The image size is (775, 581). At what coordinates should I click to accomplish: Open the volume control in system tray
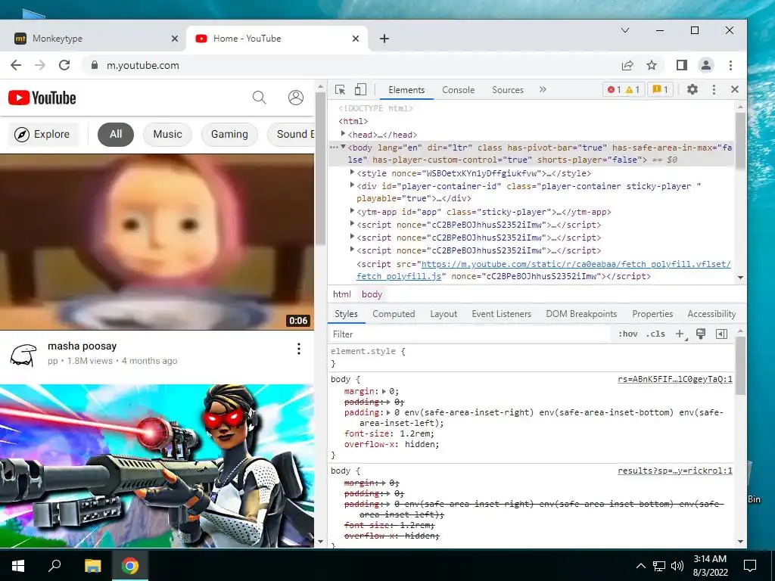tap(677, 566)
